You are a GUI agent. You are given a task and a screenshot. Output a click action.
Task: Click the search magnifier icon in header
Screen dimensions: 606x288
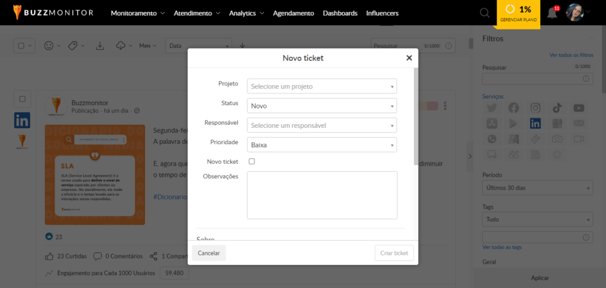click(485, 13)
